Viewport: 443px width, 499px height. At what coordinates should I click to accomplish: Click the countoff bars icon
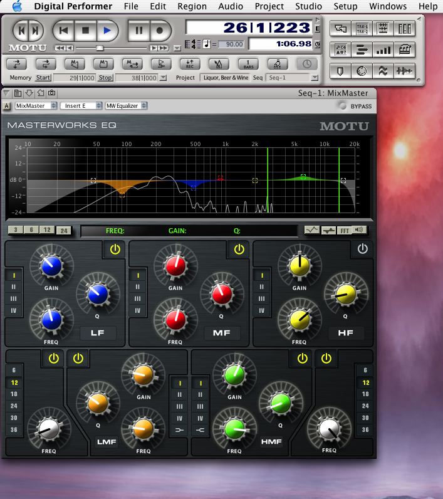tap(248, 64)
